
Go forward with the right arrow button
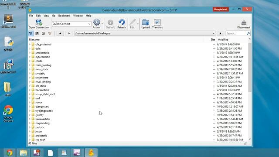tap(69, 33)
